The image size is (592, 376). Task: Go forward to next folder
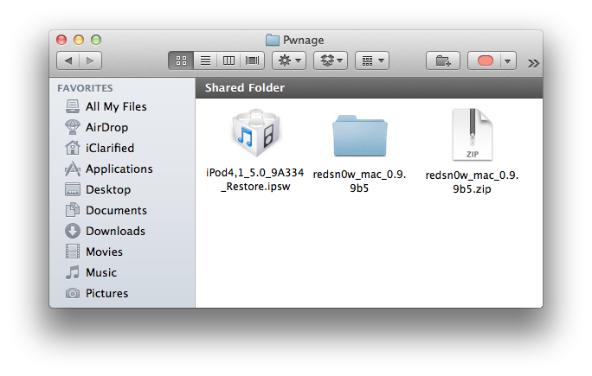[90, 61]
